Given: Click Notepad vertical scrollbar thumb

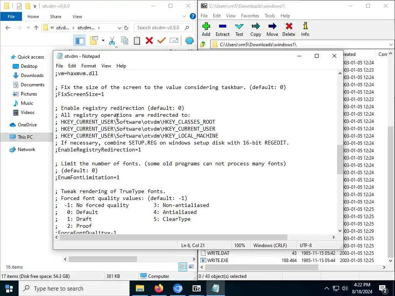Looking at the screenshot, I should click(x=340, y=160).
